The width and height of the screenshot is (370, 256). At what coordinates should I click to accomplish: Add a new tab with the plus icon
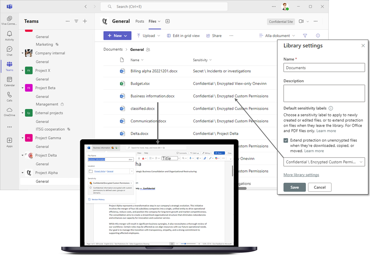[168, 21]
